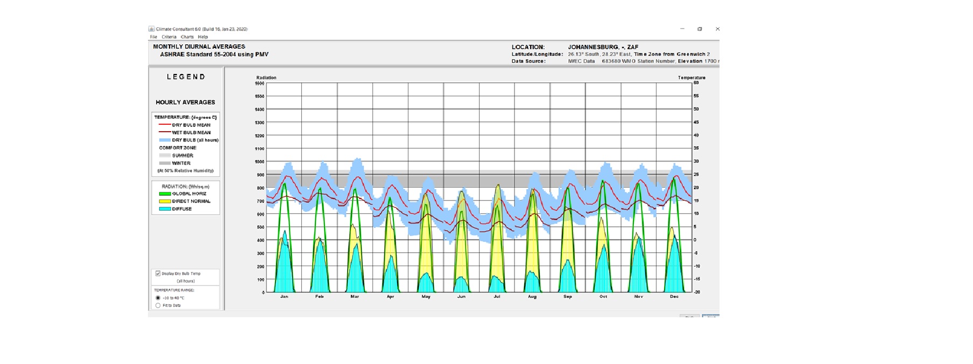Click the yellow Direct Normal legend swatch

coord(165,201)
